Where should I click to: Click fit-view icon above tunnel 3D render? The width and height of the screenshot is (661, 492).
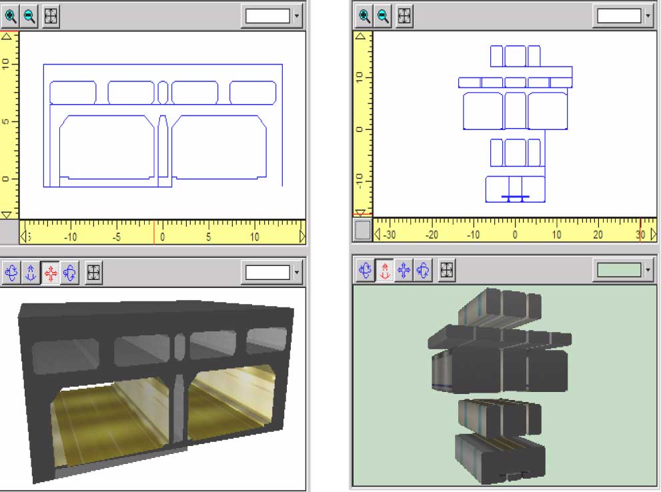[x=93, y=273]
